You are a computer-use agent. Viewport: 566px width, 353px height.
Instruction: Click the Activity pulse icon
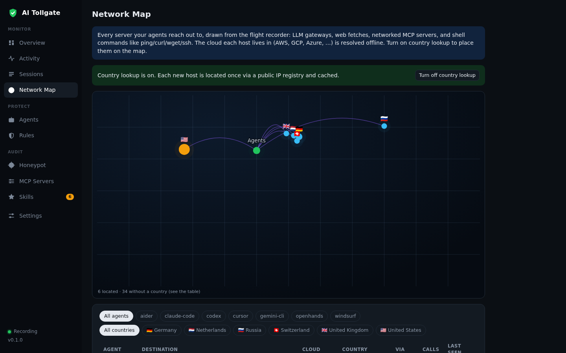(x=11, y=58)
